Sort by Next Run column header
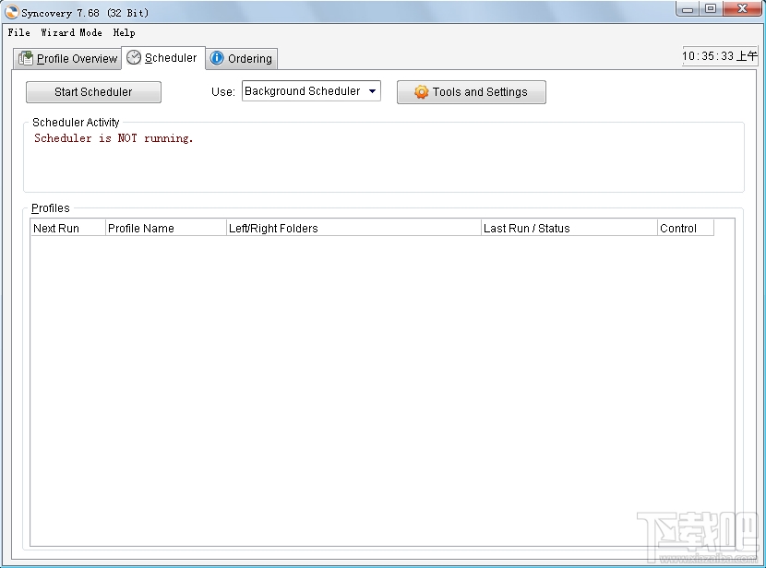This screenshot has width=766, height=568. (x=68, y=228)
